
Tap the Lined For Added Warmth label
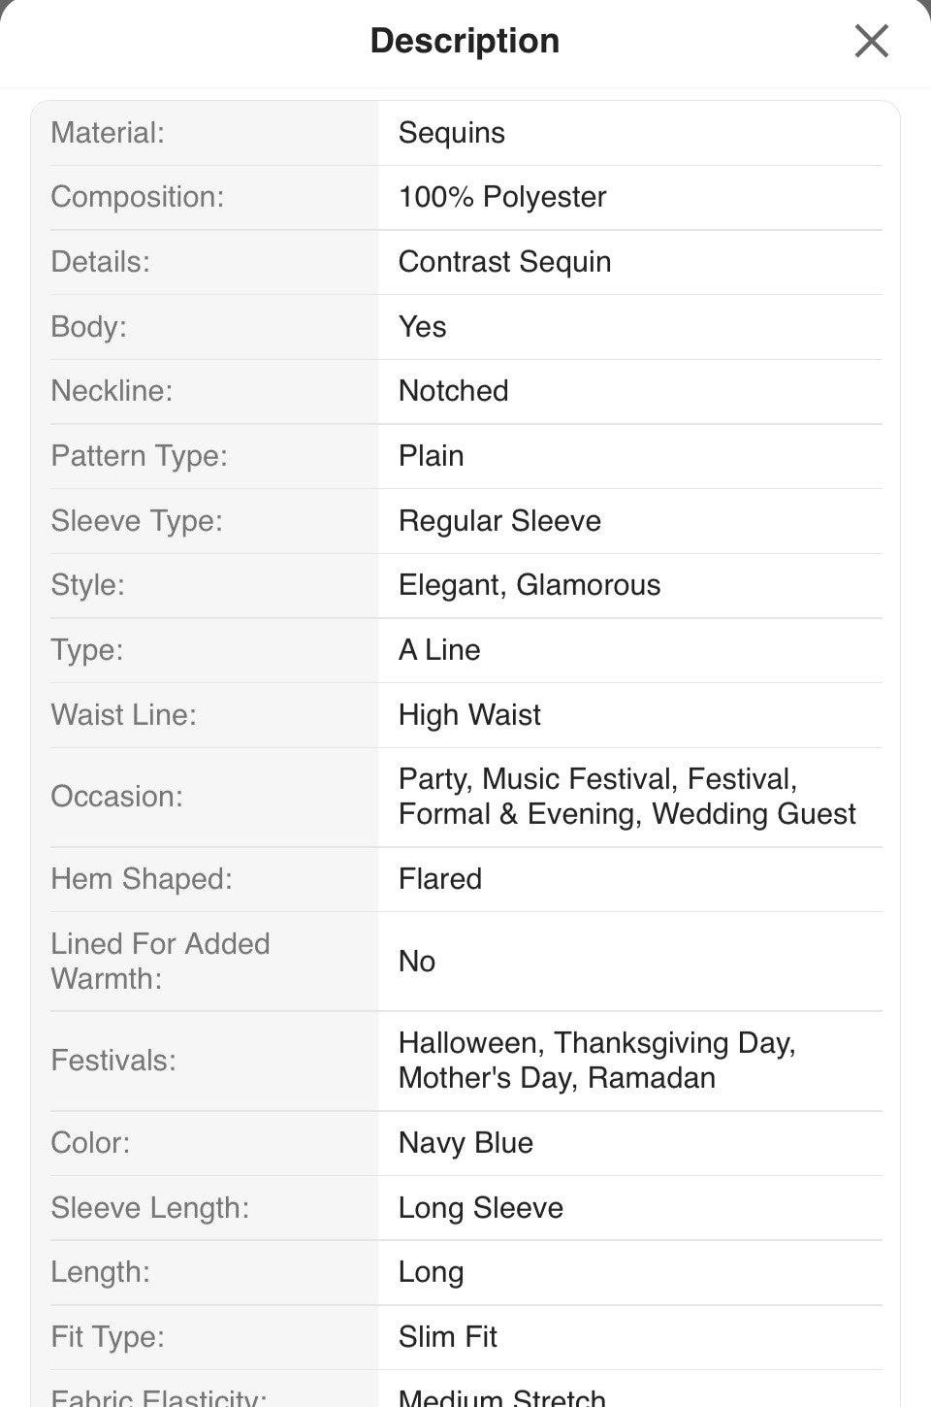pyautogui.click(x=160, y=961)
